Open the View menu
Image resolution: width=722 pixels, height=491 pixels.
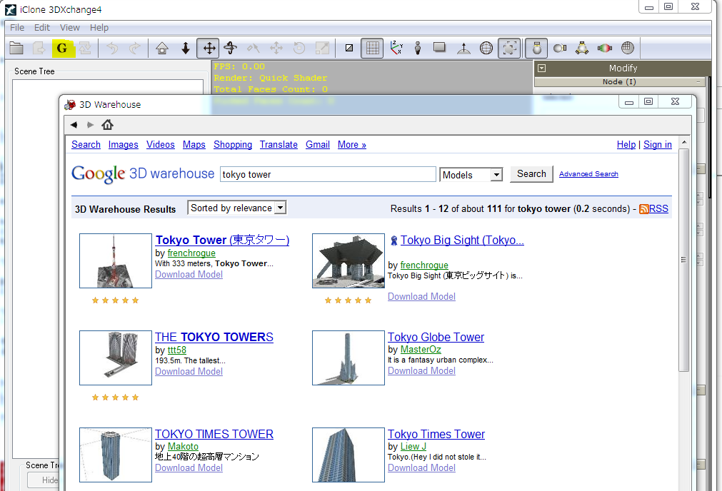click(69, 28)
